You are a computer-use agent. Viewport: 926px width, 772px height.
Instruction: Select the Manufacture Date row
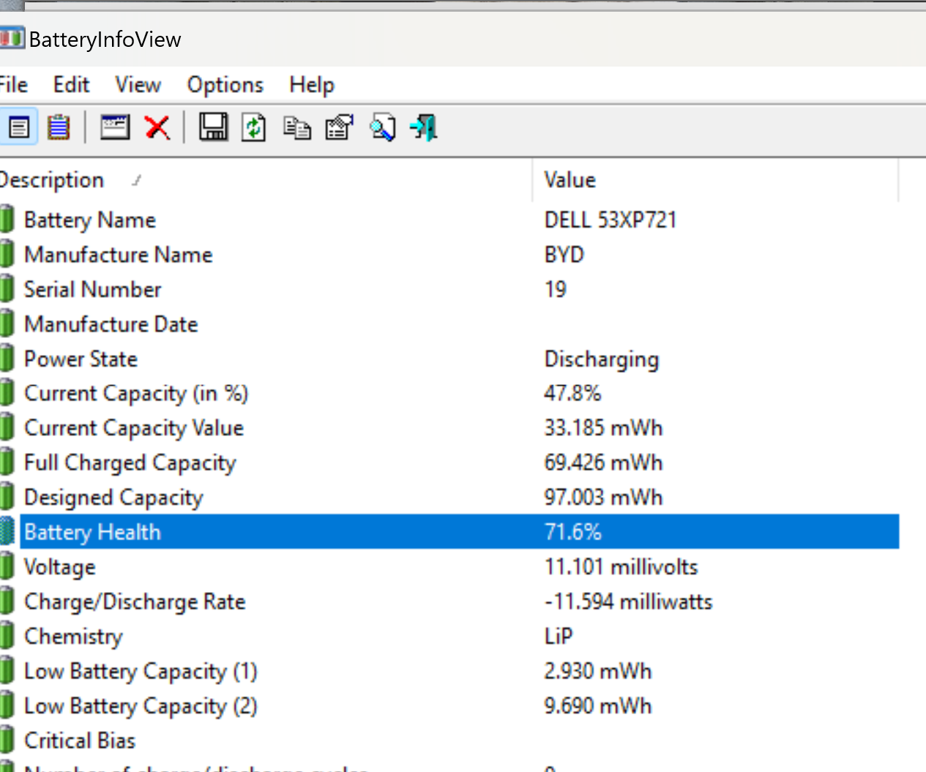point(449,323)
